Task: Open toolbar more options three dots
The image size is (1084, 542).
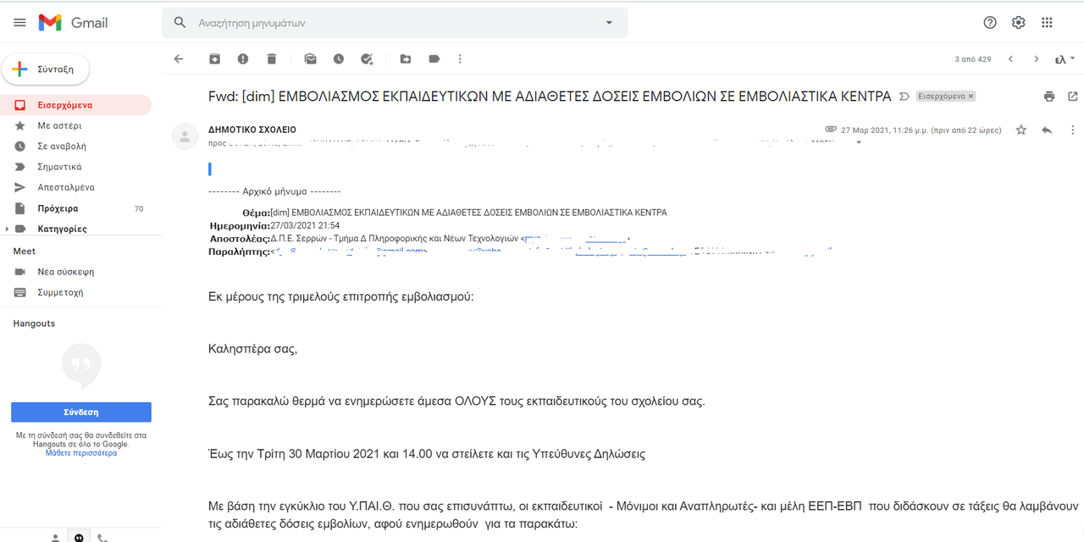Action: [x=460, y=59]
